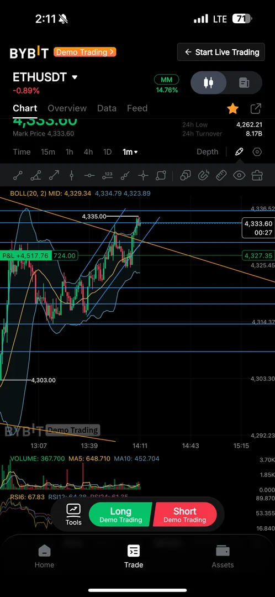Select the crosshair line tool
This screenshot has width=275, height=597.
[x=143, y=176]
